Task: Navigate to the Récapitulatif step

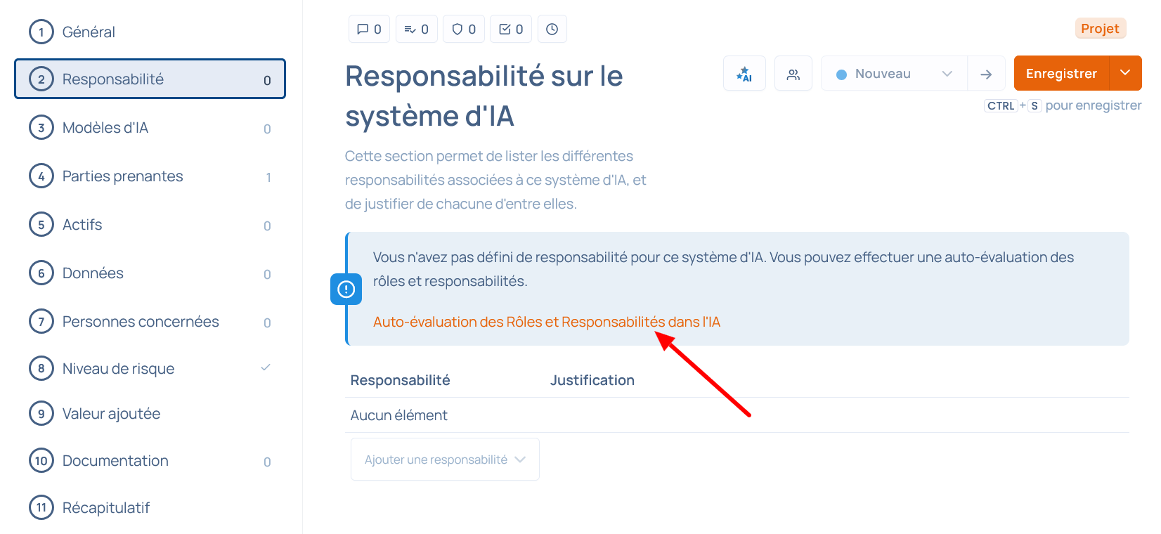Action: [x=106, y=508]
